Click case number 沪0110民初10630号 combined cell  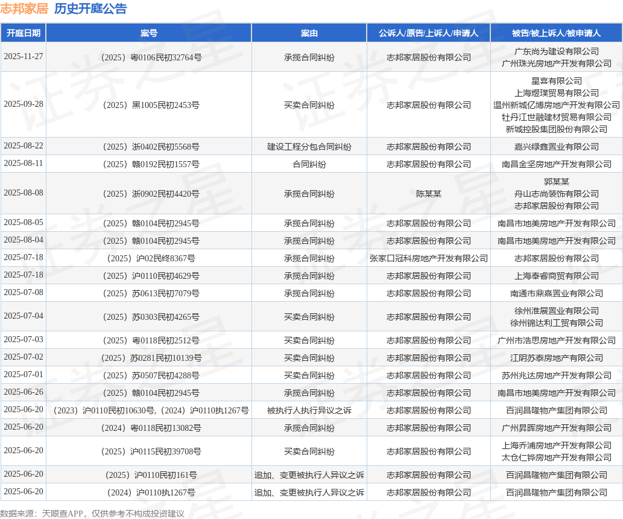[x=151, y=410]
